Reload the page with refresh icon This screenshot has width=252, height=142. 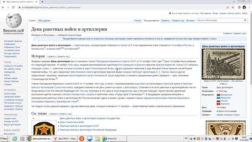point(13,7)
